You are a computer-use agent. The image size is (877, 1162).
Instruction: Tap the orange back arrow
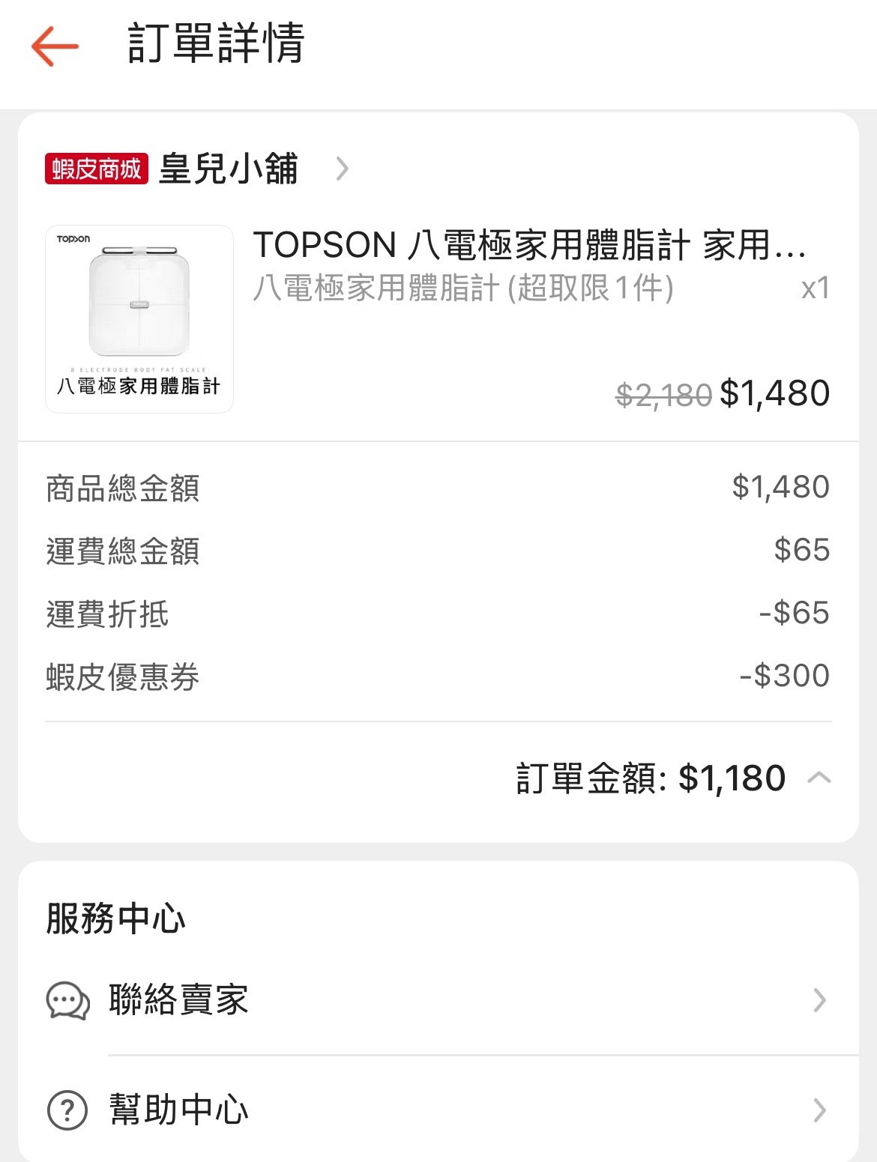click(55, 46)
